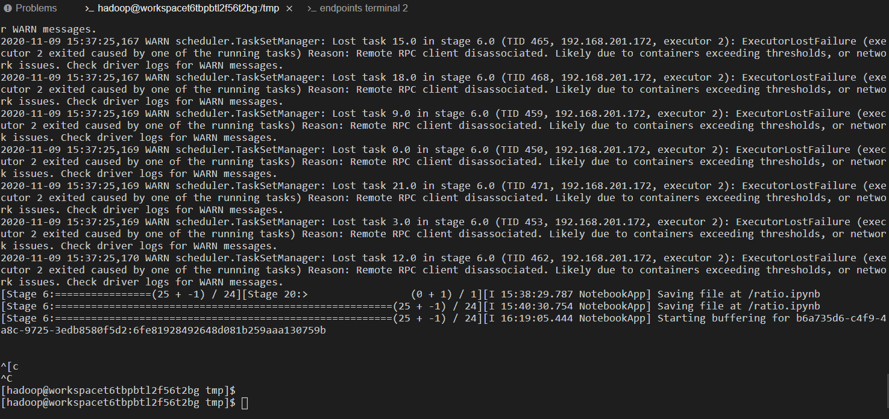Click the ^[c escape sequence line
Screen dimensions: 889x419
(10, 367)
